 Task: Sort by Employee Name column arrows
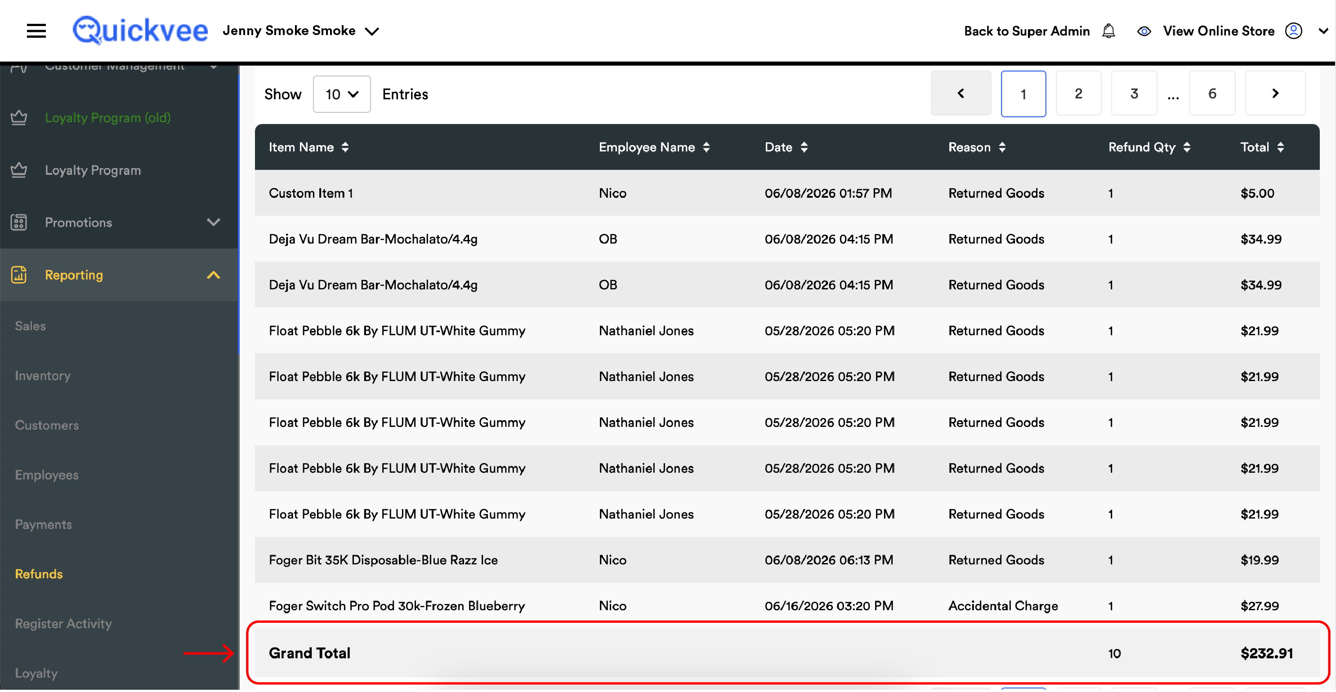click(706, 147)
